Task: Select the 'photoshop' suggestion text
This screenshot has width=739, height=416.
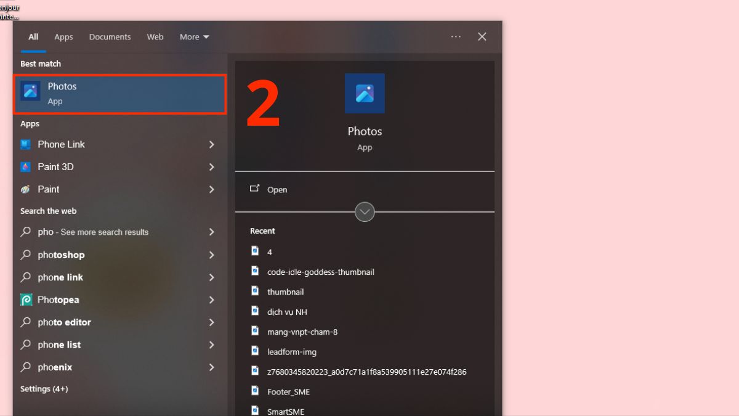Action: pyautogui.click(x=61, y=255)
